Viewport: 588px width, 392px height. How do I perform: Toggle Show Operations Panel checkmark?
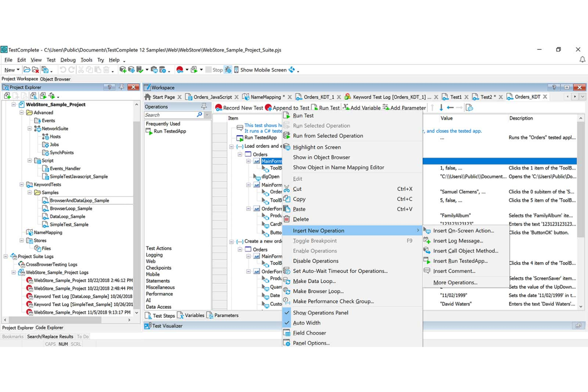click(287, 313)
